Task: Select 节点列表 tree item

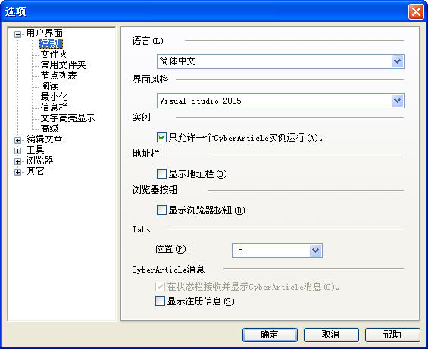Action: (x=58, y=76)
